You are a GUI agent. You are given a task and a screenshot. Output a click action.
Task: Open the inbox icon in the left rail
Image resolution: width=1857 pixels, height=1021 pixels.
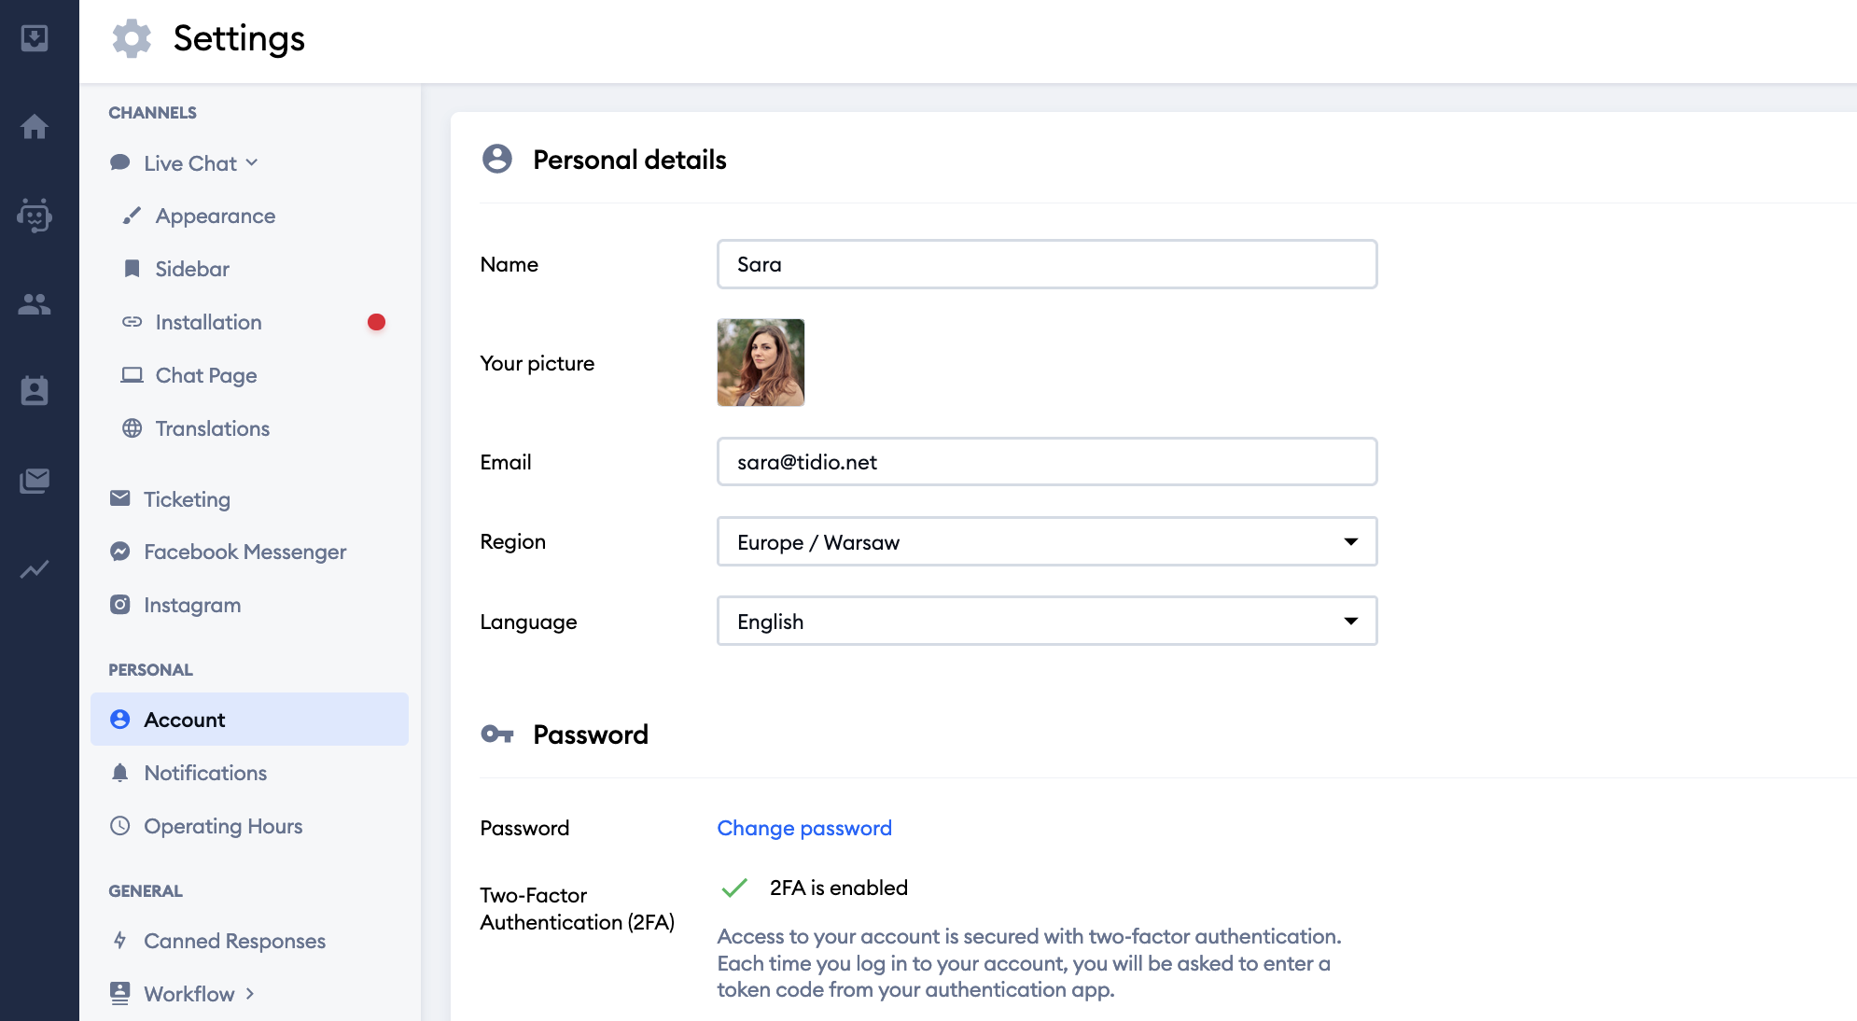tap(35, 38)
